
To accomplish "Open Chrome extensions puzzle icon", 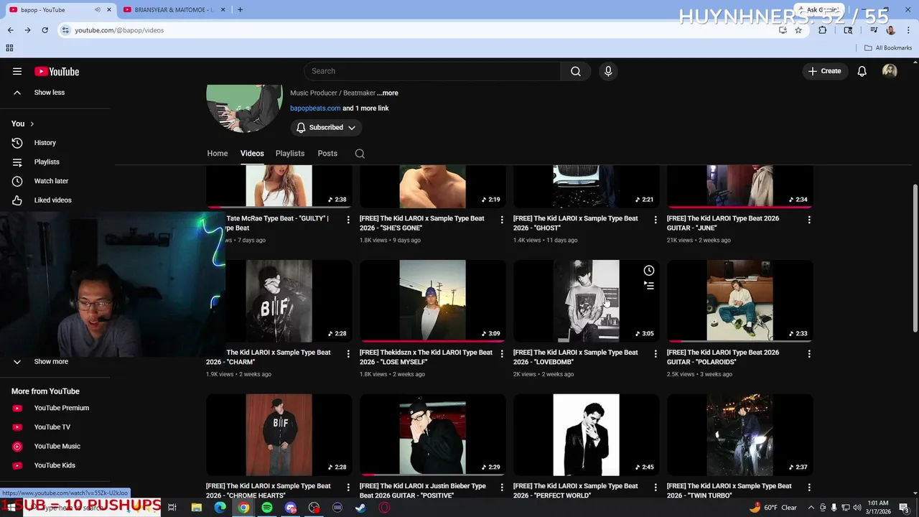I will (x=823, y=30).
